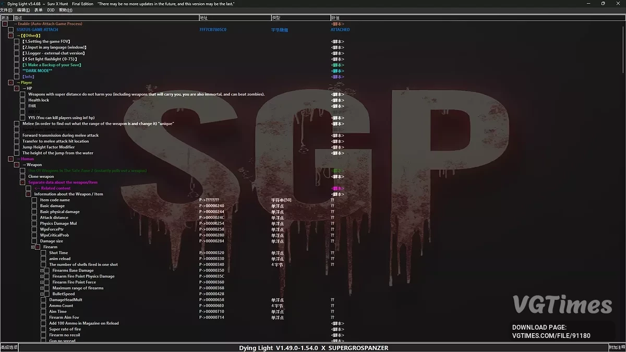Enable the Health lock cheat

pyautogui.click(x=22, y=100)
